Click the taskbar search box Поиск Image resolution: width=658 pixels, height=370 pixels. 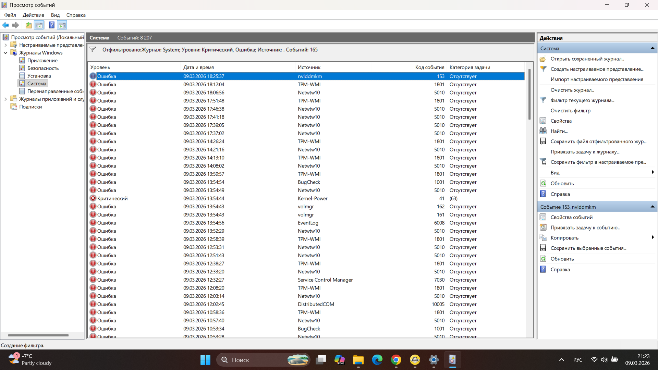point(263,360)
